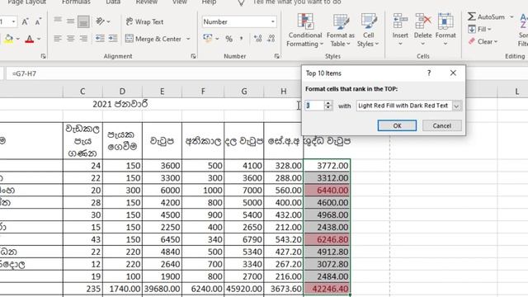Viewport: 528px width, 297px height.
Task: Decrease rank count with down spinner
Action: click(328, 108)
